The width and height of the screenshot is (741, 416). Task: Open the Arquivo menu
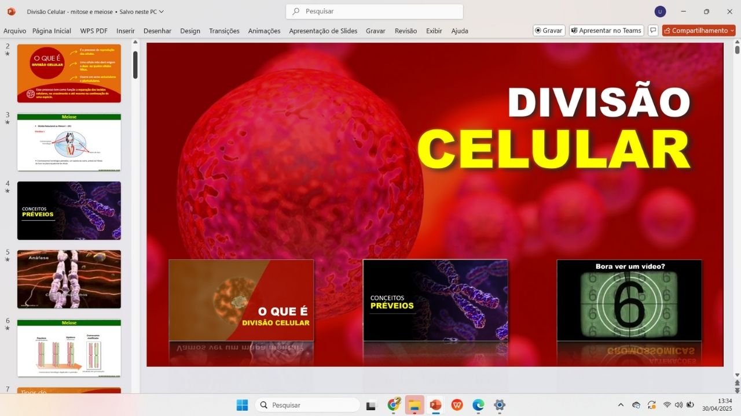click(14, 31)
